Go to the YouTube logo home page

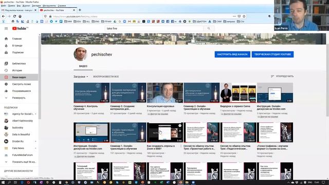coord(20,28)
